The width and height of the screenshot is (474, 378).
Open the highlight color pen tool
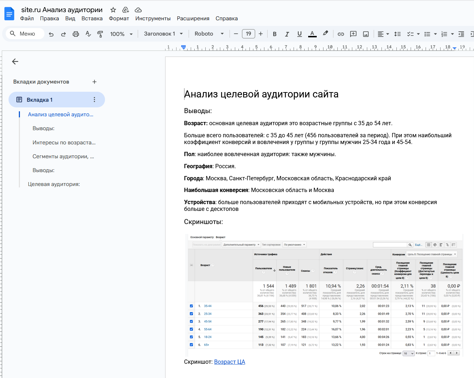(x=325, y=33)
